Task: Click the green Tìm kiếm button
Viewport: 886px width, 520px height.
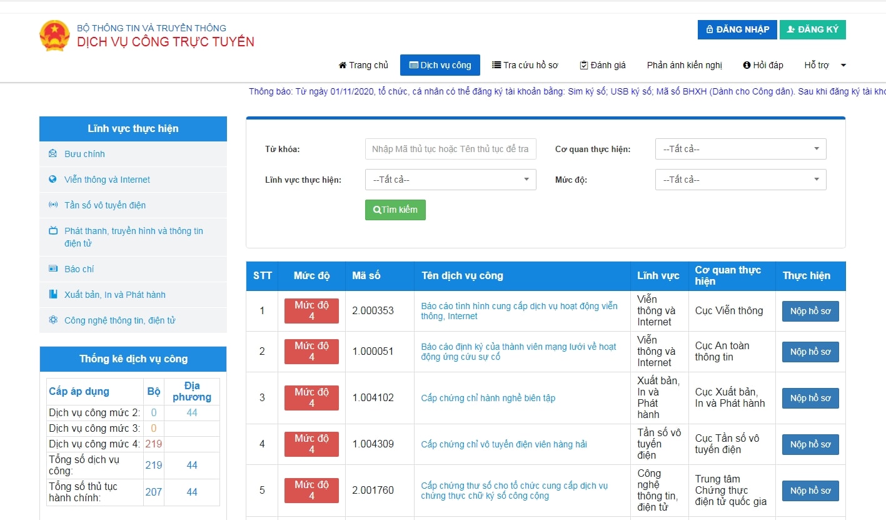Action: click(x=395, y=210)
